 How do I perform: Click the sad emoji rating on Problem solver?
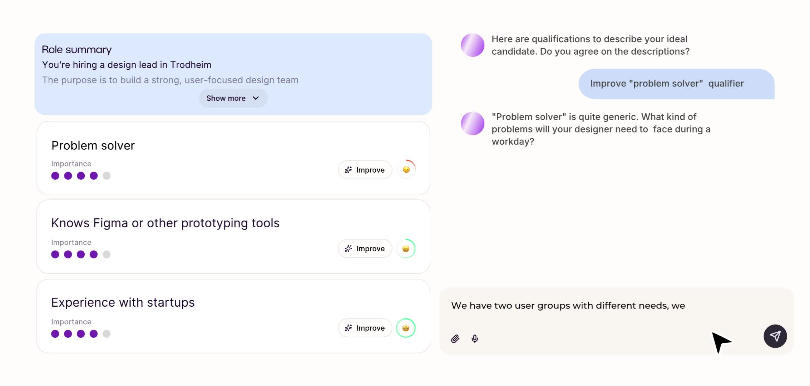coord(406,170)
